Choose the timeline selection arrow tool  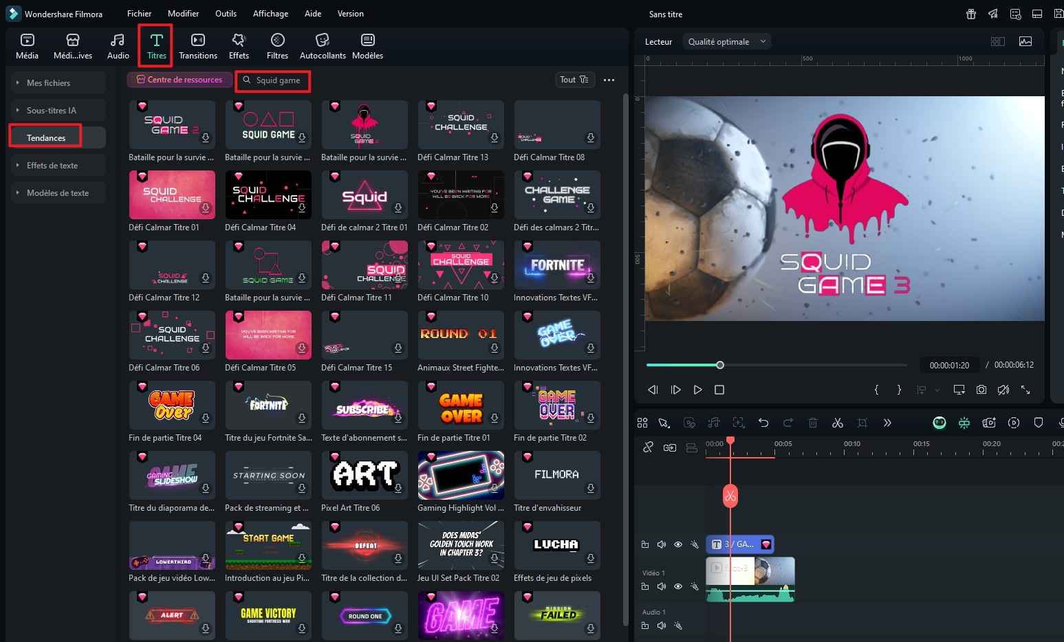(x=664, y=423)
